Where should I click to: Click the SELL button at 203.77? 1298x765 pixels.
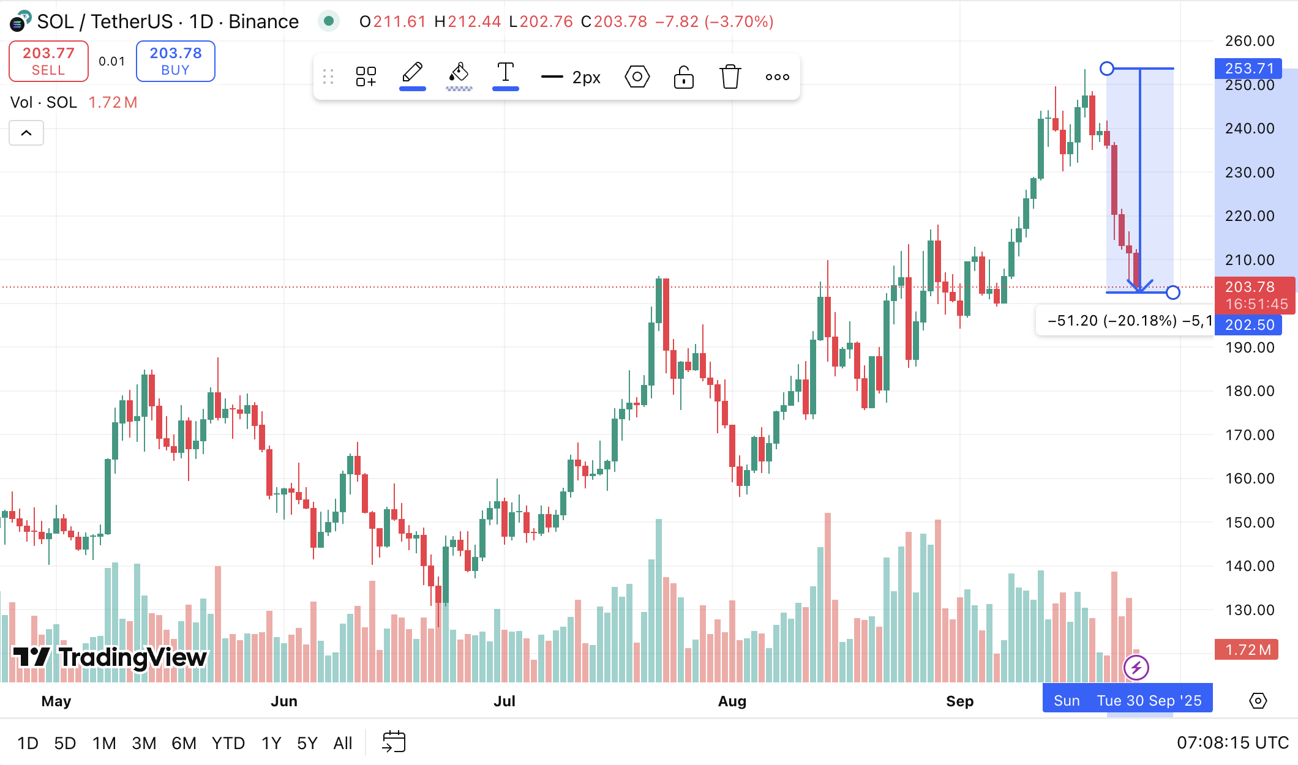[48, 61]
